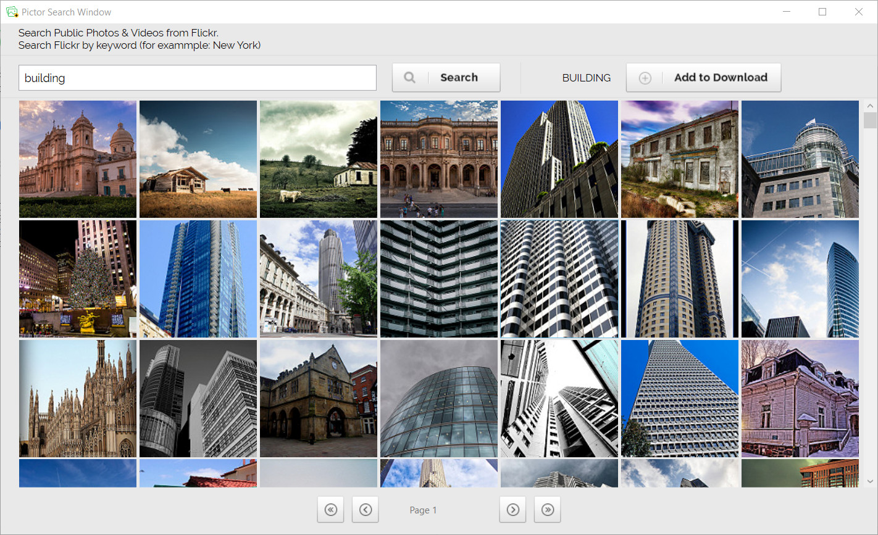Select the dark green balconies corner thumbnail

pos(439,279)
